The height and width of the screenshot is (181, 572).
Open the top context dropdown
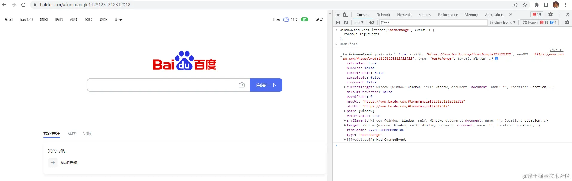tap(359, 23)
